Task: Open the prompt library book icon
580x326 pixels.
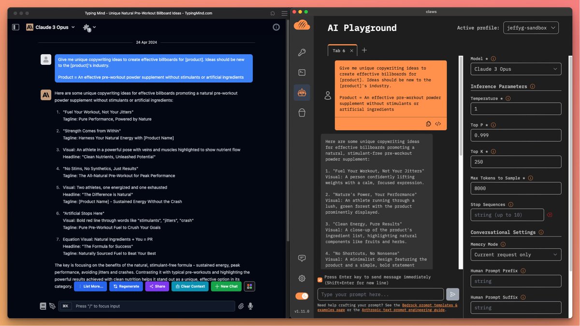Action: pos(43,306)
